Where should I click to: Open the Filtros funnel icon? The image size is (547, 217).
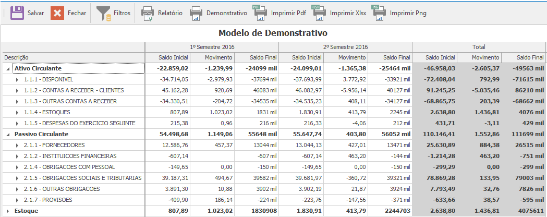(103, 13)
